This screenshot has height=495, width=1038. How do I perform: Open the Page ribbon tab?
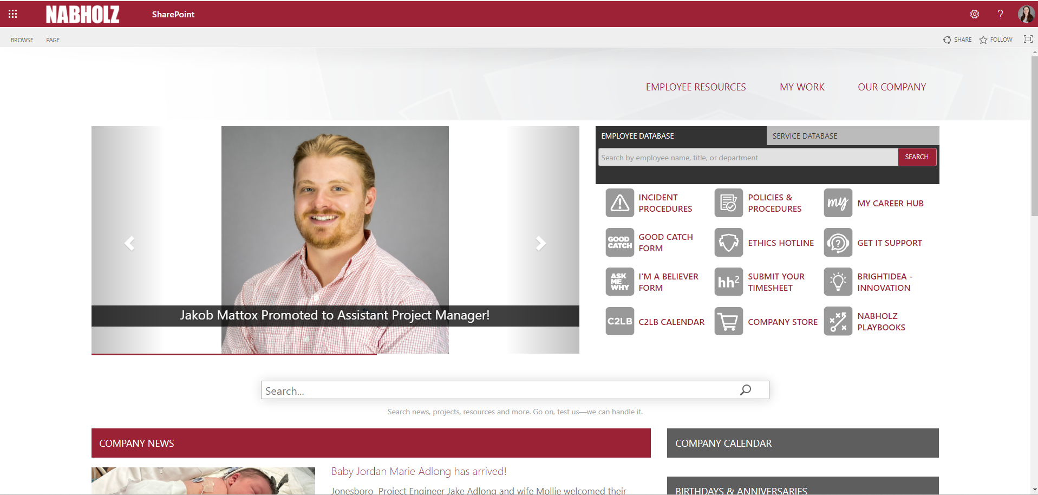tap(53, 40)
